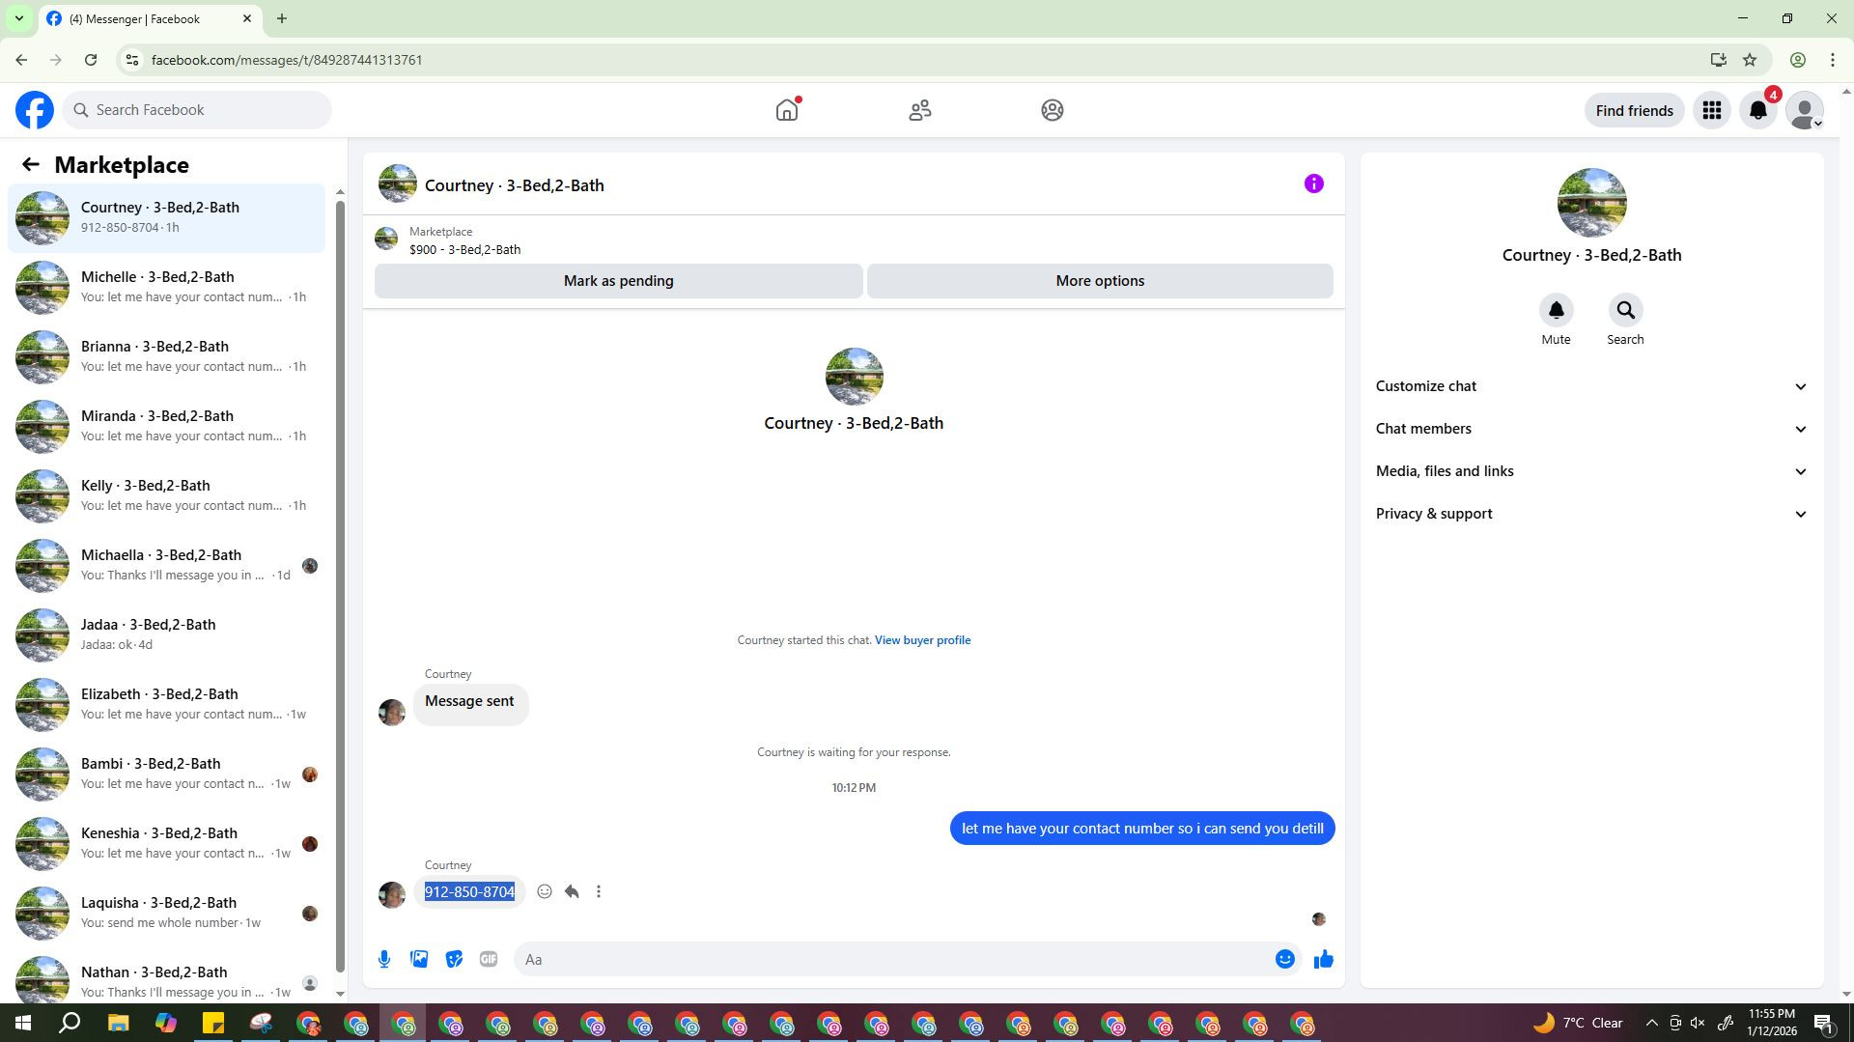Open a new browser tab

(282, 18)
